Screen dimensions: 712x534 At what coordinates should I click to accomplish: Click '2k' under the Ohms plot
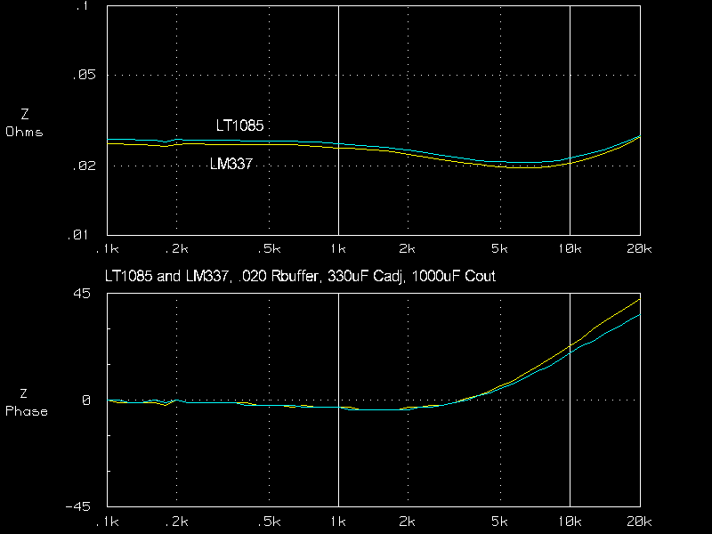point(408,249)
